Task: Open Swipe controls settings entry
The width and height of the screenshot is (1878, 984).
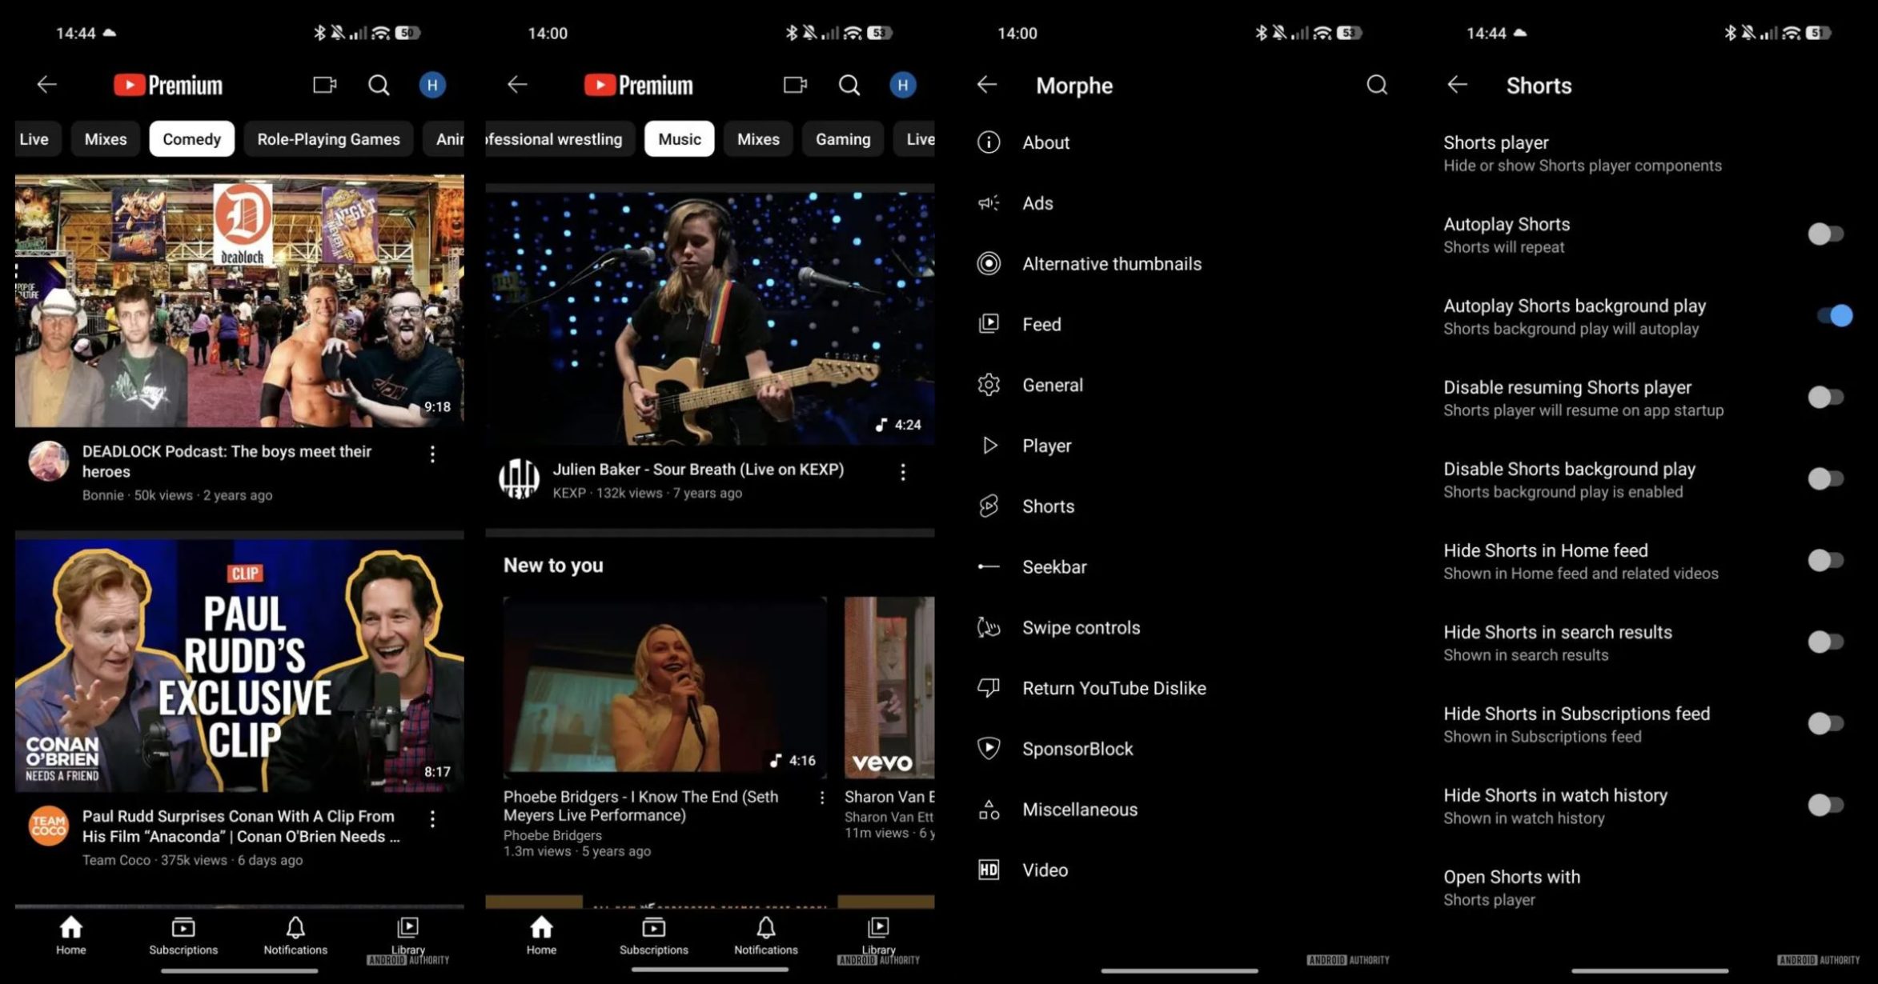Action: 1081,627
